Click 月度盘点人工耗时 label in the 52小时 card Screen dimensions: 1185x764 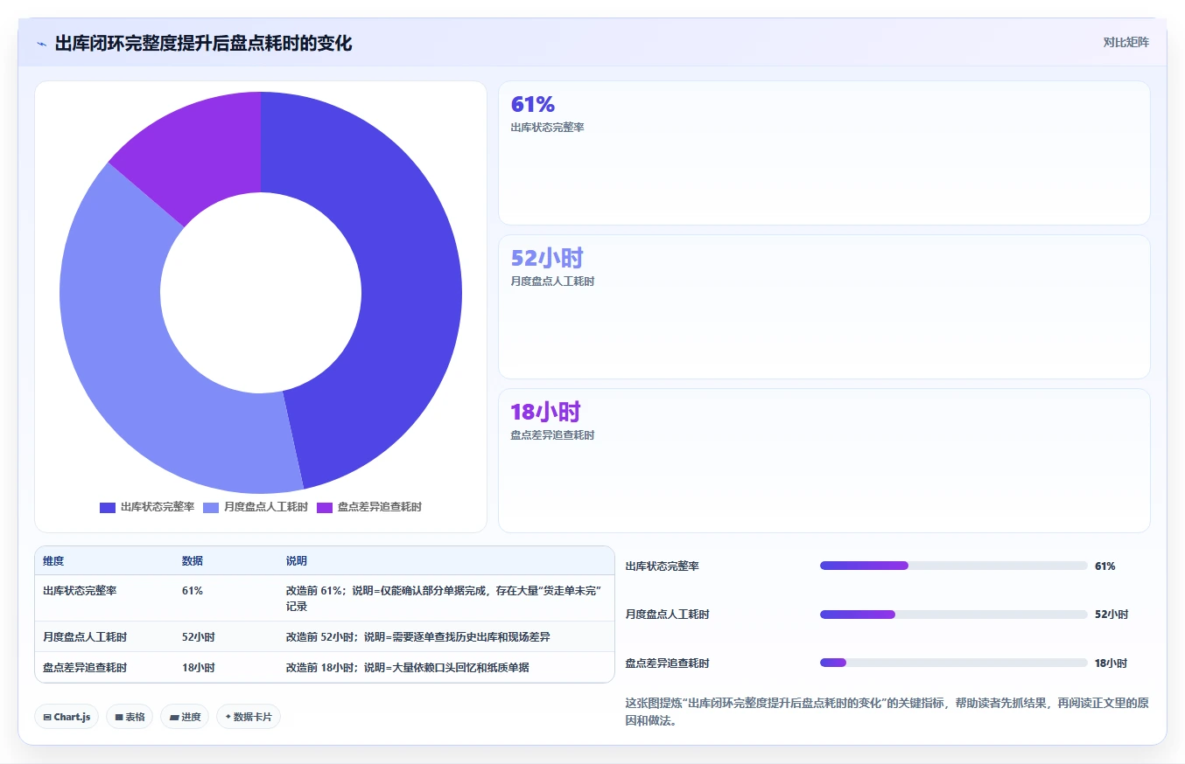[552, 281]
